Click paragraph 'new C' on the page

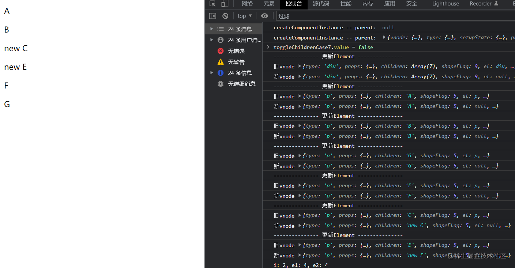16,48
